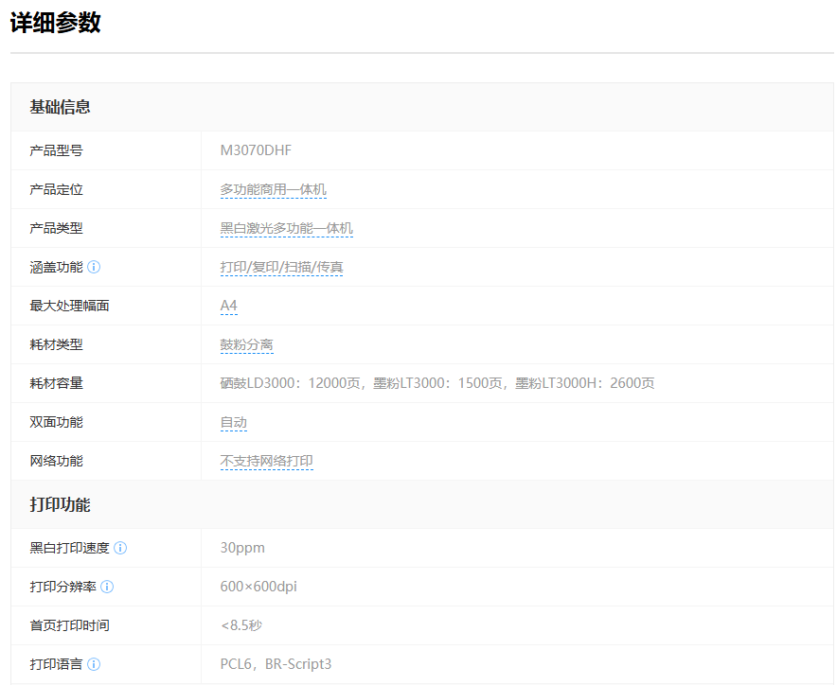
Task: Follow the 不支持网络打印 link
Action: coord(266,462)
